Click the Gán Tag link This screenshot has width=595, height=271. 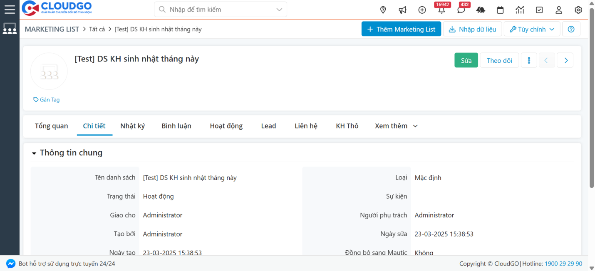pos(47,100)
